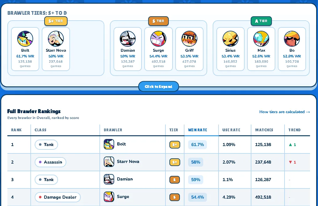Sort the table by WIN RATE column
The image size is (318, 206).
[198, 130]
